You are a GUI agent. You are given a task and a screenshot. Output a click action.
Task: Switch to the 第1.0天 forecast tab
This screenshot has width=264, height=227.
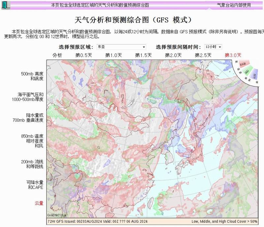114,55
